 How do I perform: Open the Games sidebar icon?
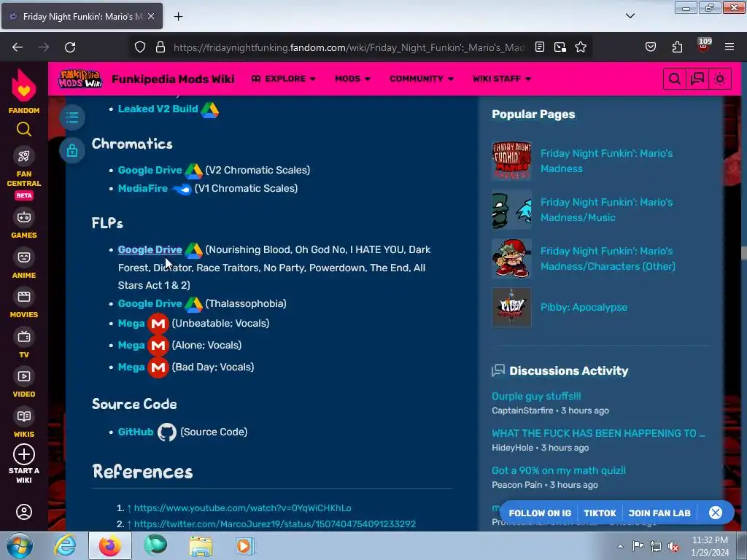[x=24, y=217]
